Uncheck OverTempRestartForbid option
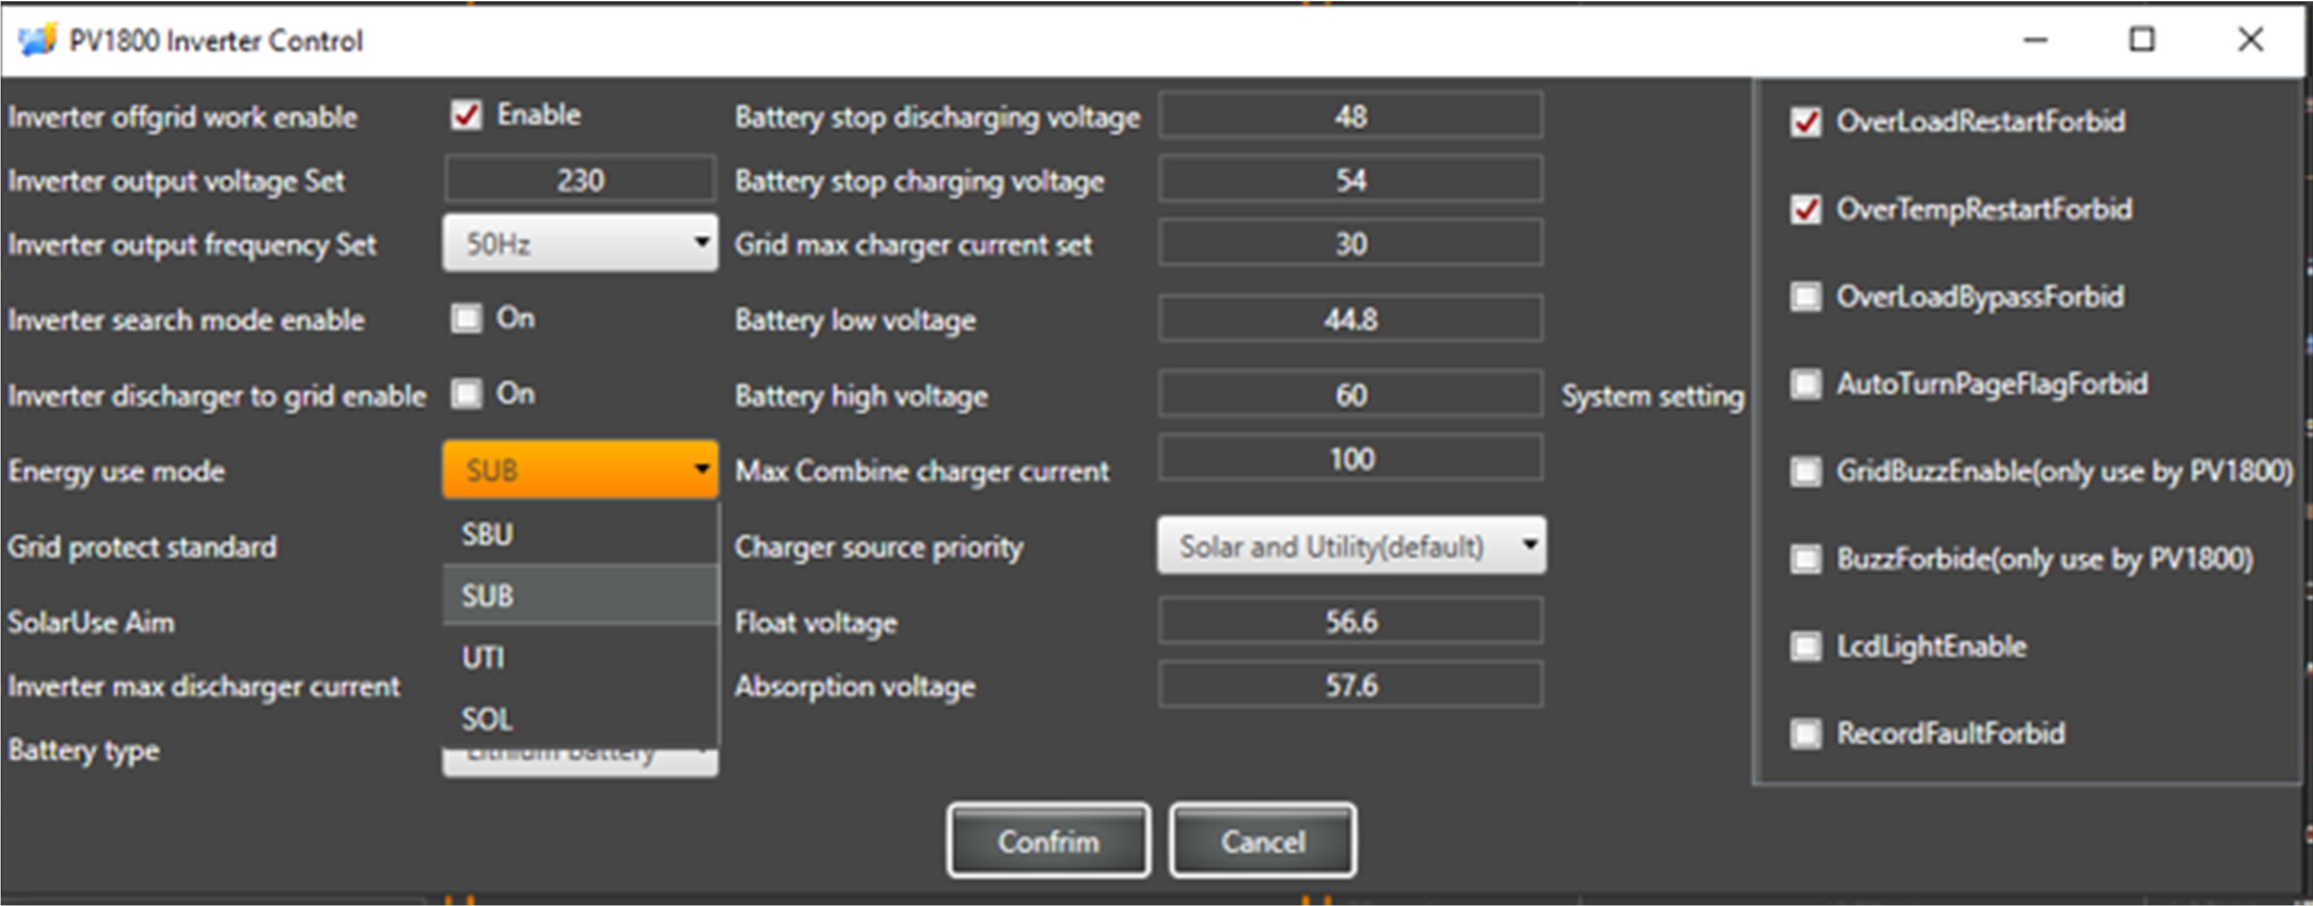 [1806, 209]
